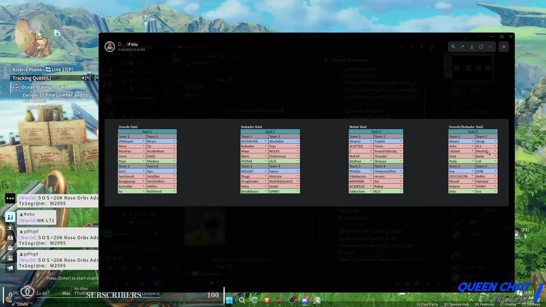Open [K] Features menu
Viewport: 546px width, 307px height.
coord(484,304)
